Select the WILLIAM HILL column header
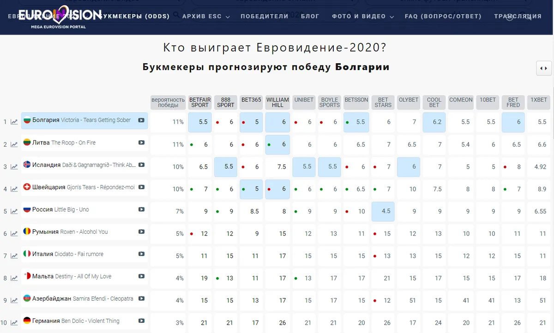This screenshot has height=333, width=554. click(x=277, y=102)
